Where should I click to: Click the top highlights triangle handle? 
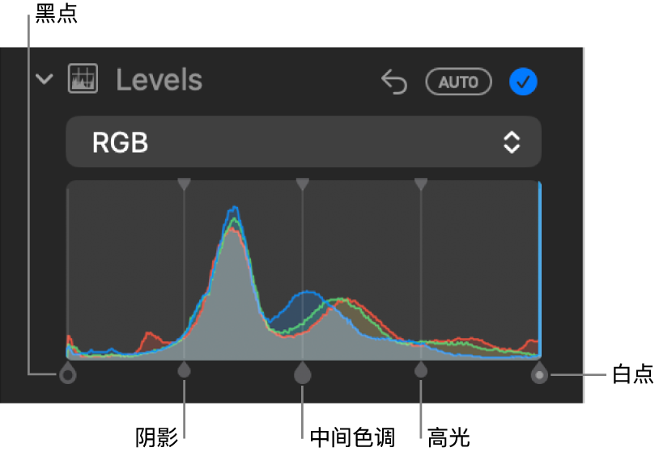click(x=421, y=184)
